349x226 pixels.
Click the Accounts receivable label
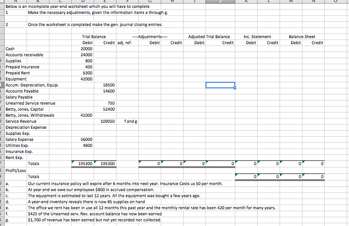24,55
